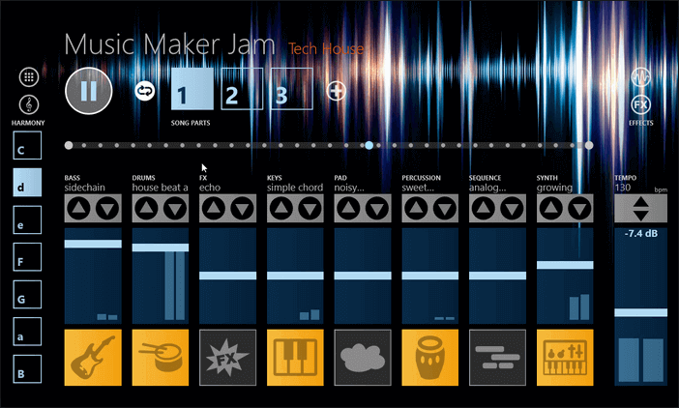Select song part 3
This screenshot has height=408, width=679.
292,89
